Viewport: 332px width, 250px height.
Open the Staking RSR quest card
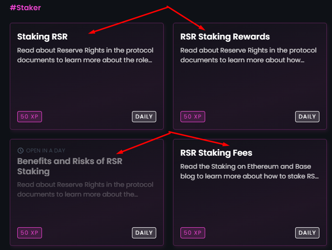[87, 76]
